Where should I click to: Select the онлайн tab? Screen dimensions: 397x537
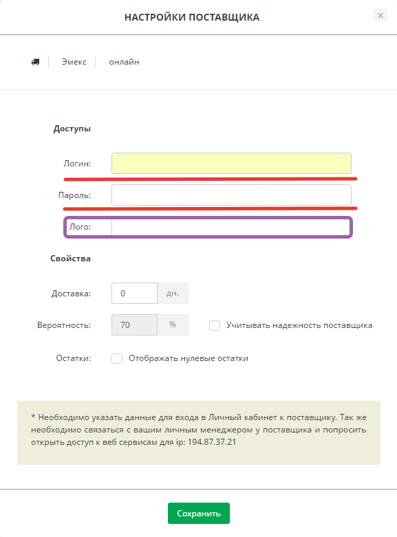pyautogui.click(x=124, y=62)
